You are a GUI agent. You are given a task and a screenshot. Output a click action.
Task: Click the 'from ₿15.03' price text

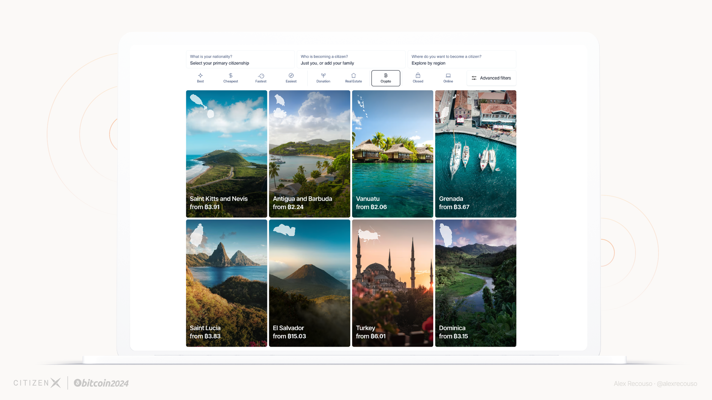coord(289,336)
